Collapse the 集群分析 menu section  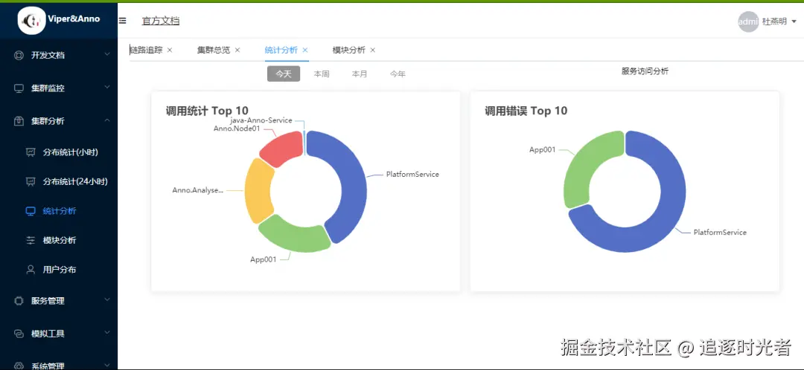coord(107,121)
